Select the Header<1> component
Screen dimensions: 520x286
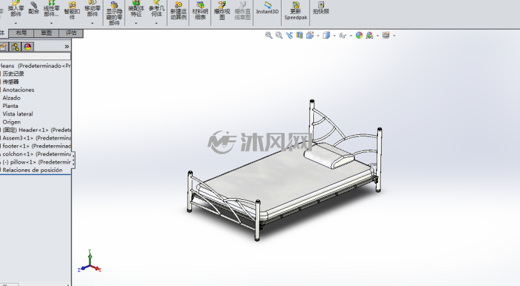click(x=36, y=130)
